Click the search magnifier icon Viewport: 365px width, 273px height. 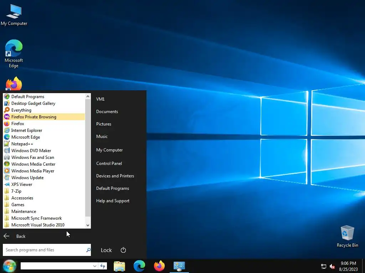(x=88, y=250)
